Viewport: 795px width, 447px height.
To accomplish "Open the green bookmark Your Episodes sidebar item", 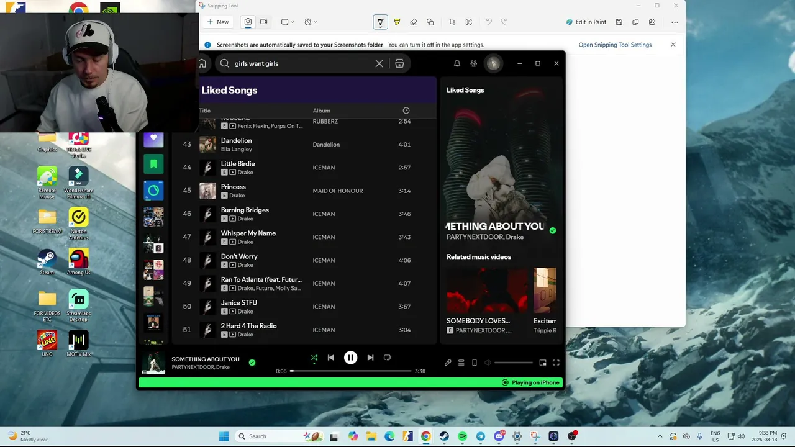I will click(153, 164).
